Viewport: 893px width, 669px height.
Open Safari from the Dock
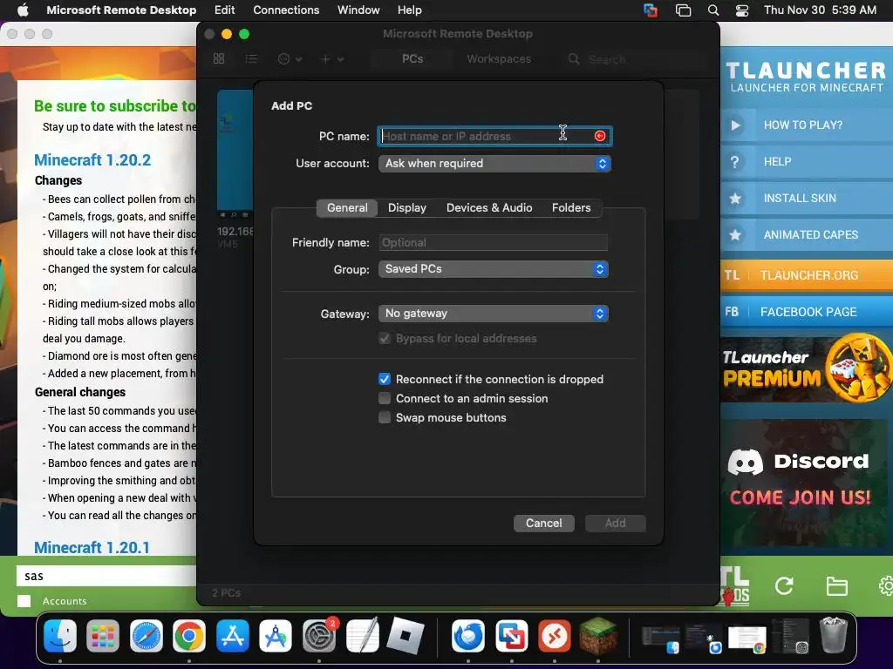tap(147, 635)
